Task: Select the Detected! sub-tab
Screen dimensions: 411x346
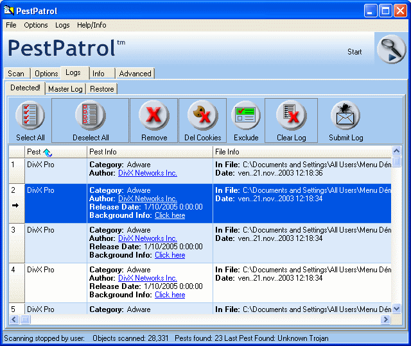Action: pyautogui.click(x=26, y=88)
